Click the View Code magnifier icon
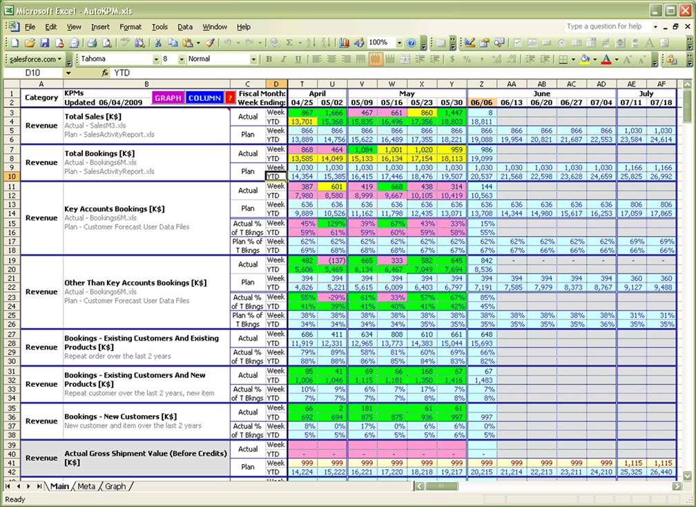This screenshot has height=507, width=696. pos(499,43)
